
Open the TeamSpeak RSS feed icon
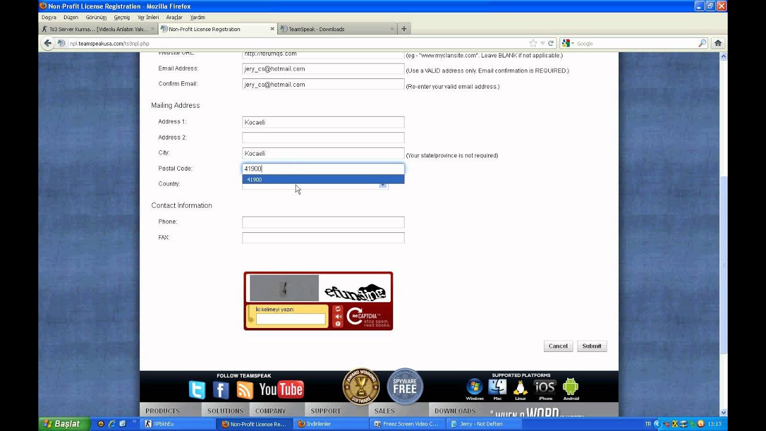pos(245,390)
